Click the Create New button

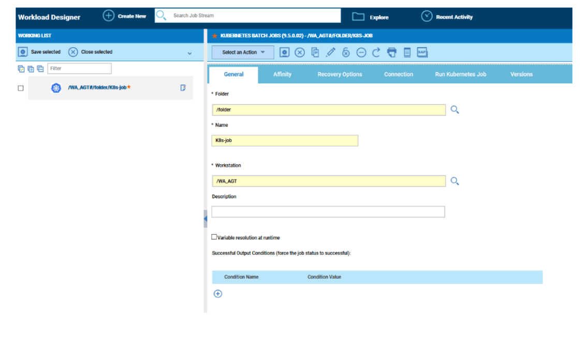pos(125,16)
